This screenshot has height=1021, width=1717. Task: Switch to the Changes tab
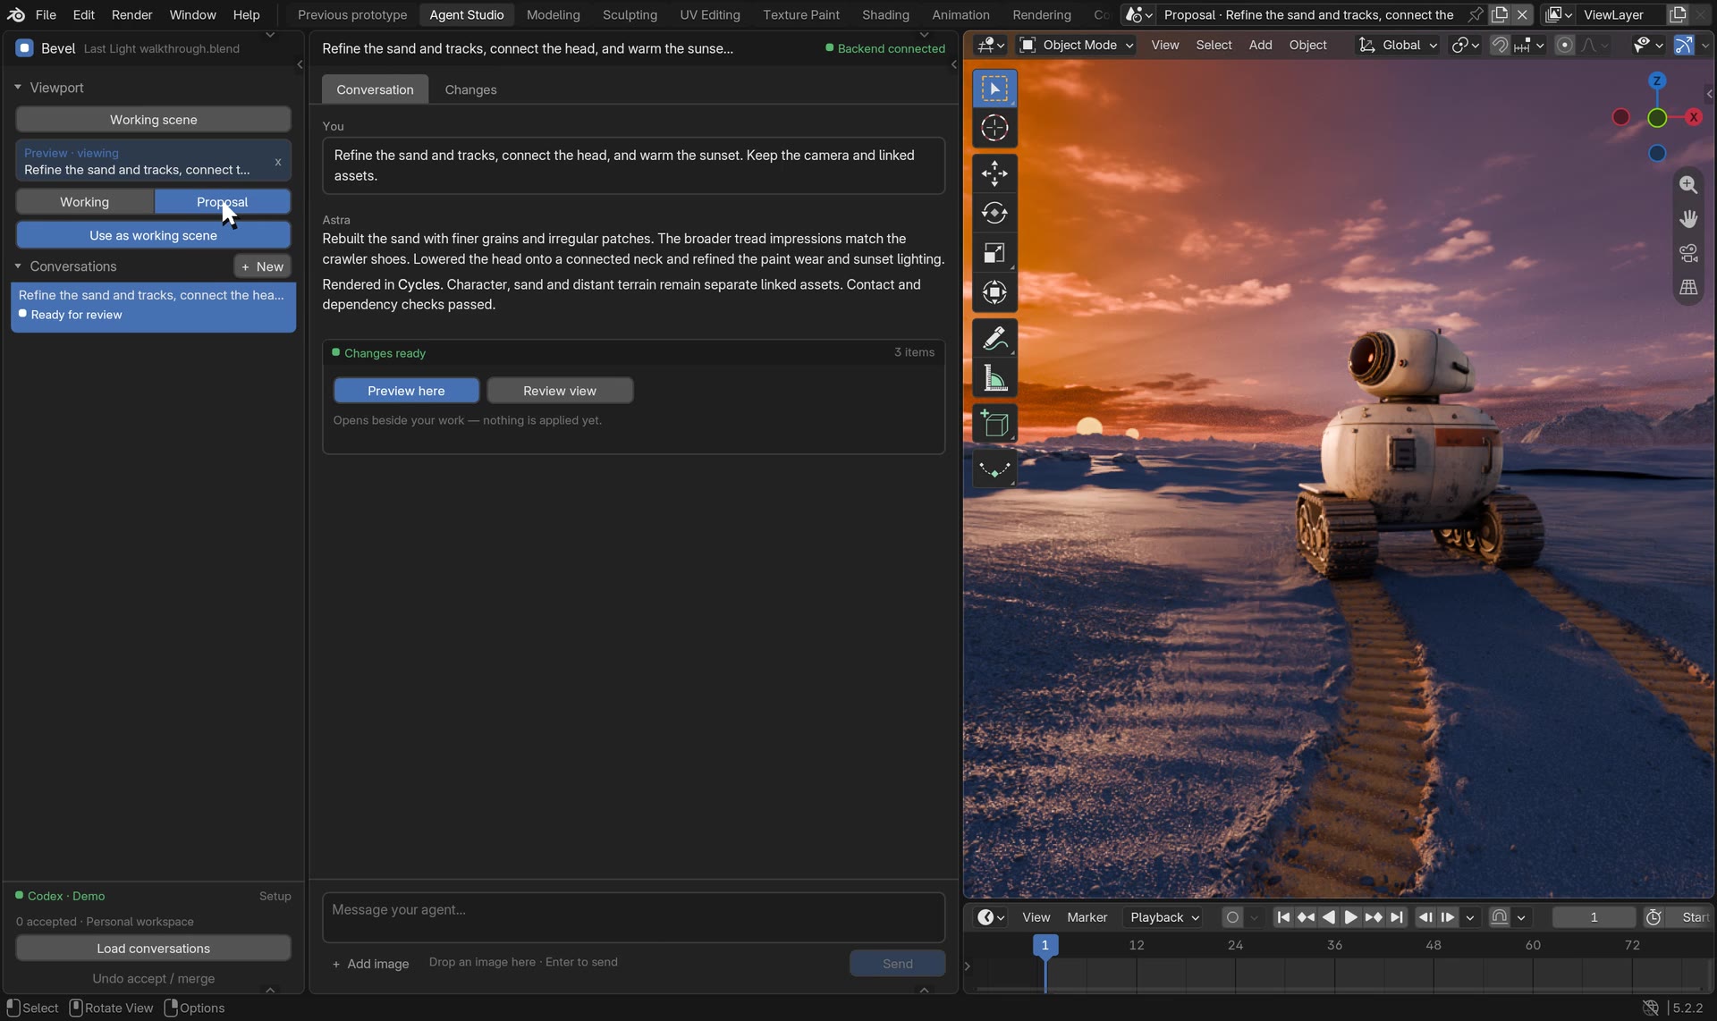pos(470,89)
